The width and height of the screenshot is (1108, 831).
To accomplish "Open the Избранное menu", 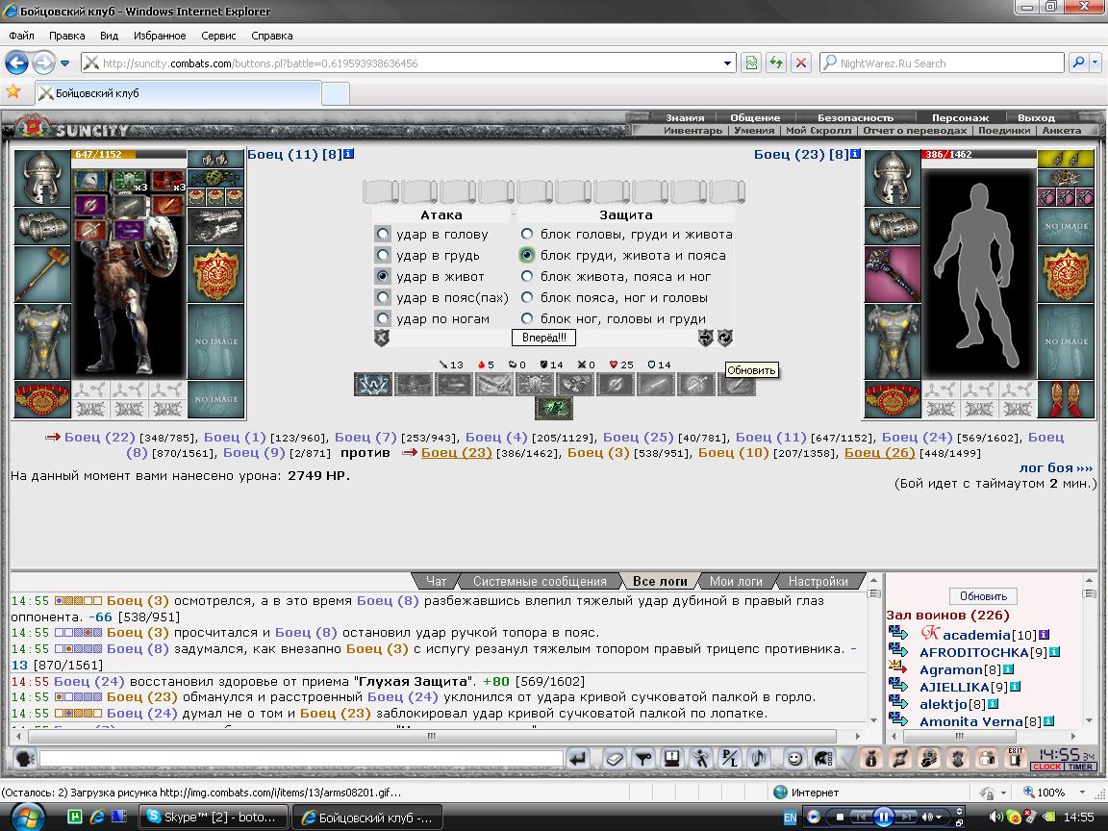I will tap(160, 36).
